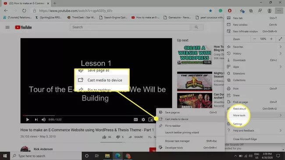Expand the More tools submenu
285x160 pixels.
pyautogui.click(x=254, y=115)
